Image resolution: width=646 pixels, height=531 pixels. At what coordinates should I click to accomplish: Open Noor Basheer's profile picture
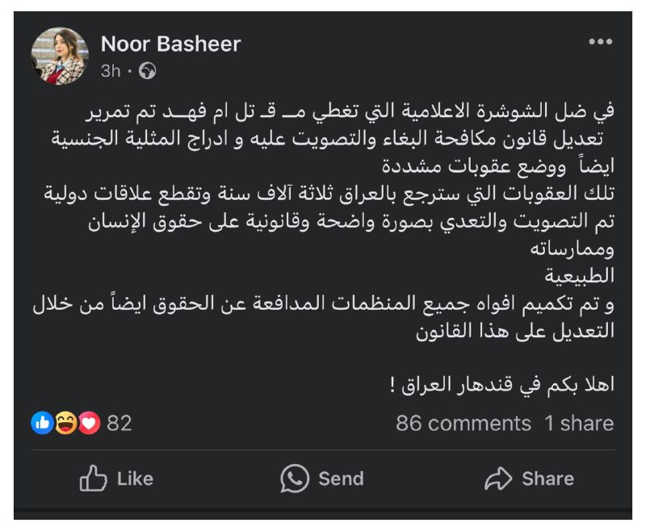pos(60,56)
